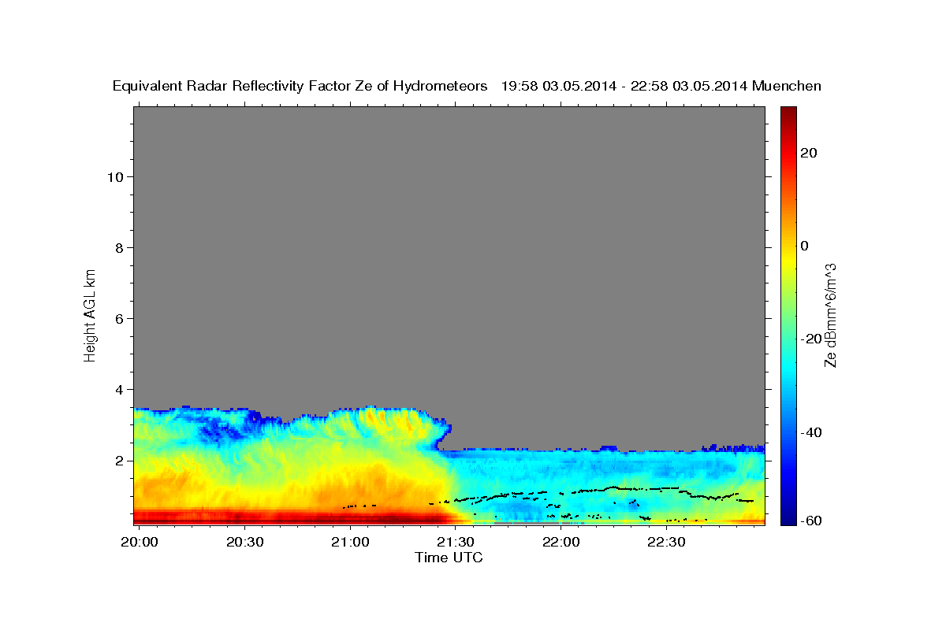Click the '22:00' time tick label
The height and width of the screenshot is (630, 946).
pyautogui.click(x=561, y=542)
